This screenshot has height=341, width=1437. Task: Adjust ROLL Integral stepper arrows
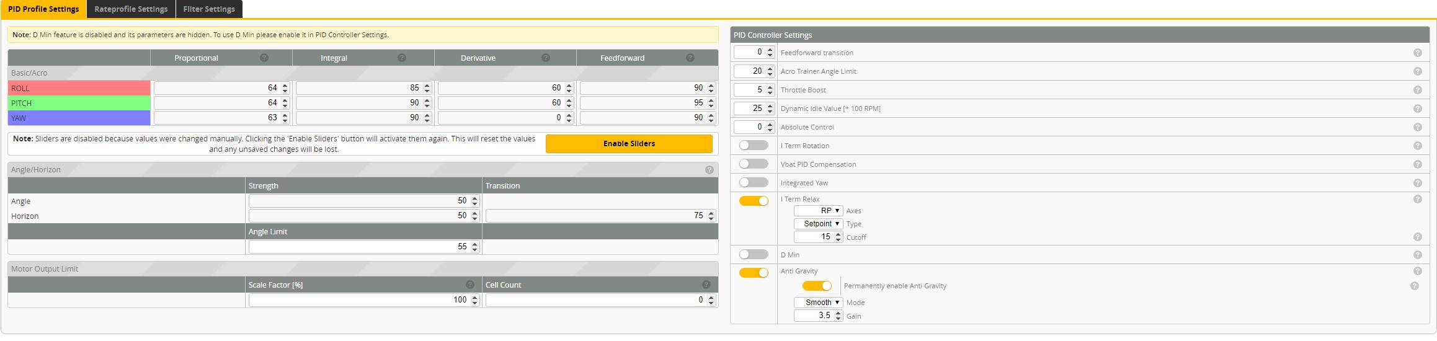427,88
